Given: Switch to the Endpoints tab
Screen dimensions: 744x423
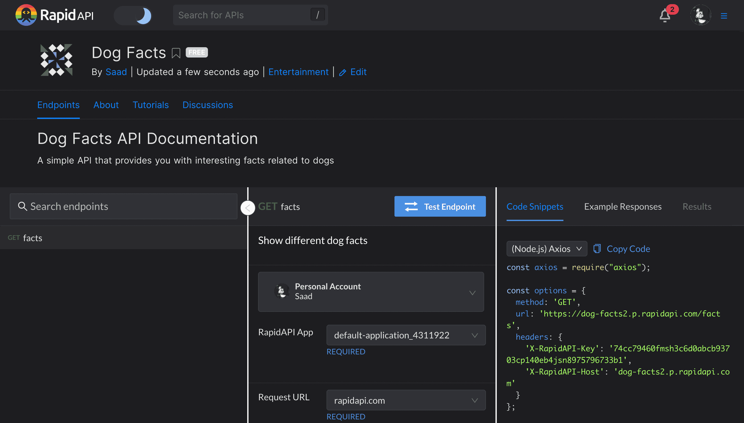Looking at the screenshot, I should coord(58,105).
